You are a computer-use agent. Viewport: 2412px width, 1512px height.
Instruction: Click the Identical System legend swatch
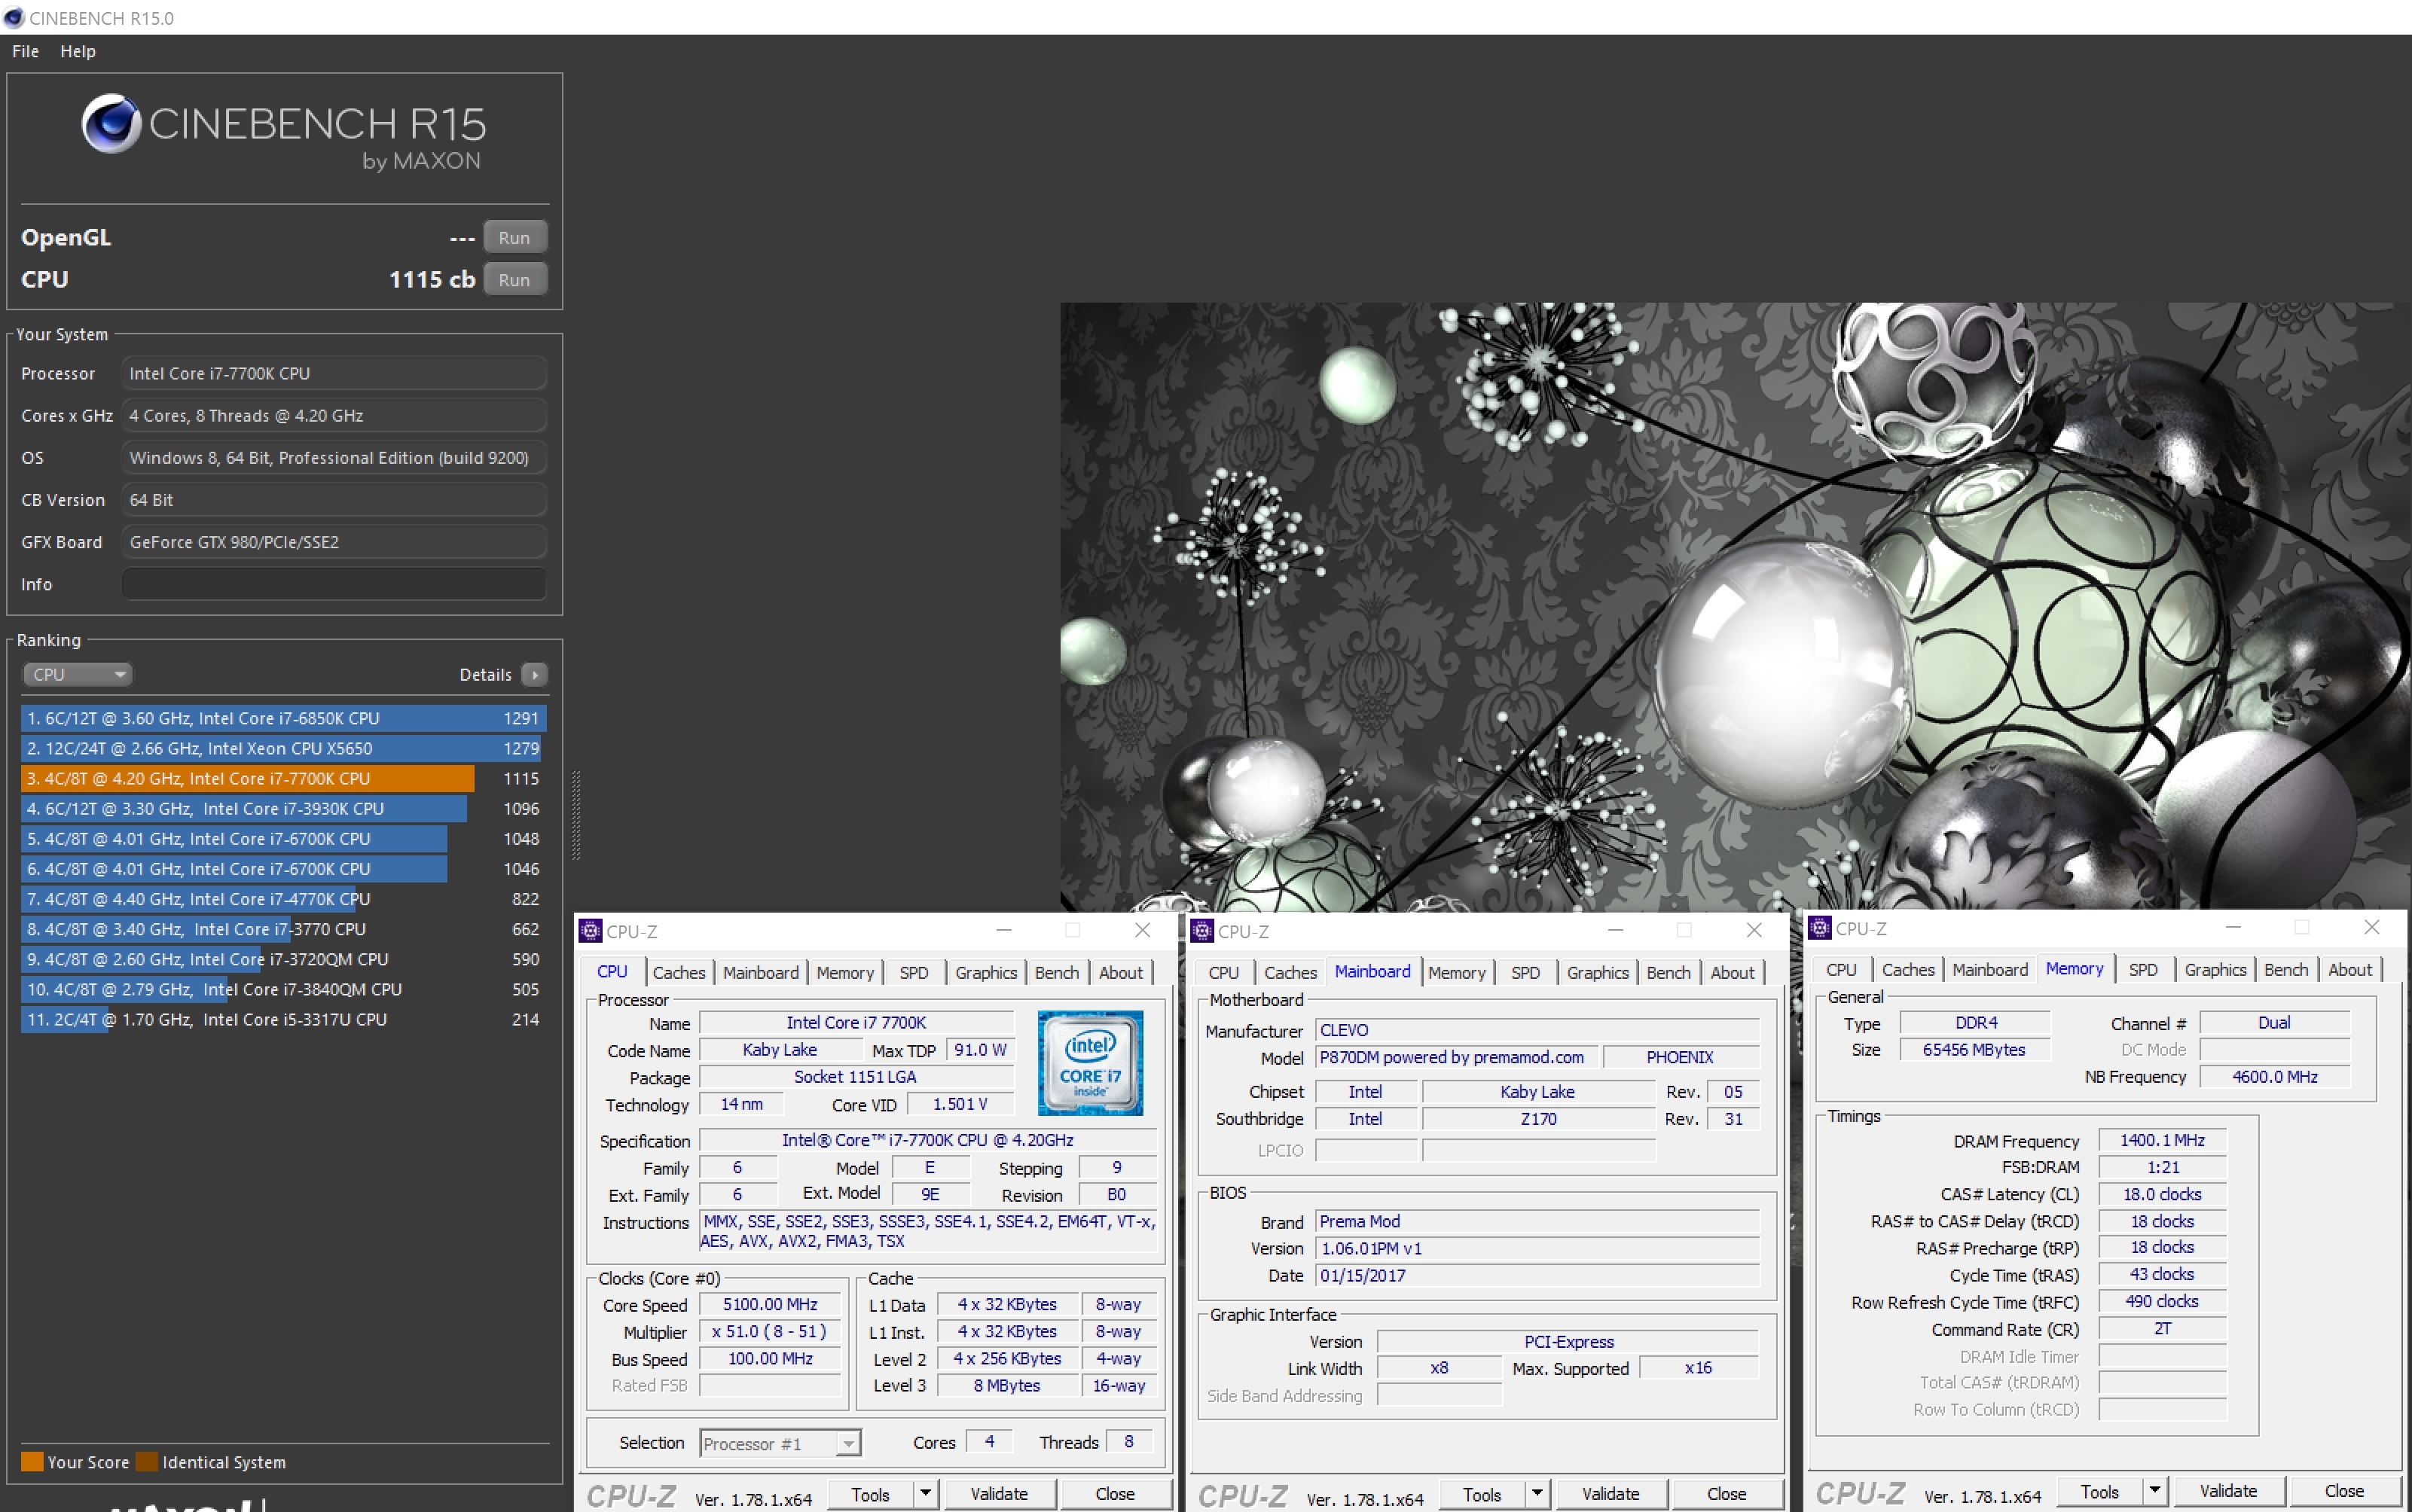click(147, 1462)
